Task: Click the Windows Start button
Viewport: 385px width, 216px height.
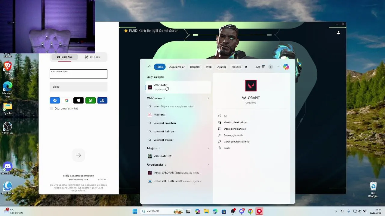Action: click(135, 211)
